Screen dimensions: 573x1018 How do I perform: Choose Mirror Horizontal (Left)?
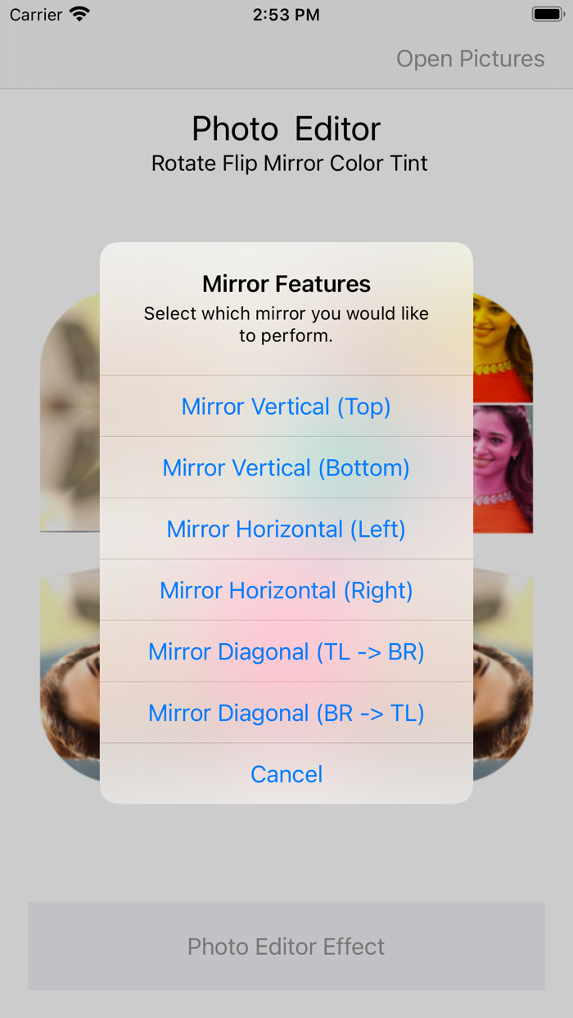(286, 529)
